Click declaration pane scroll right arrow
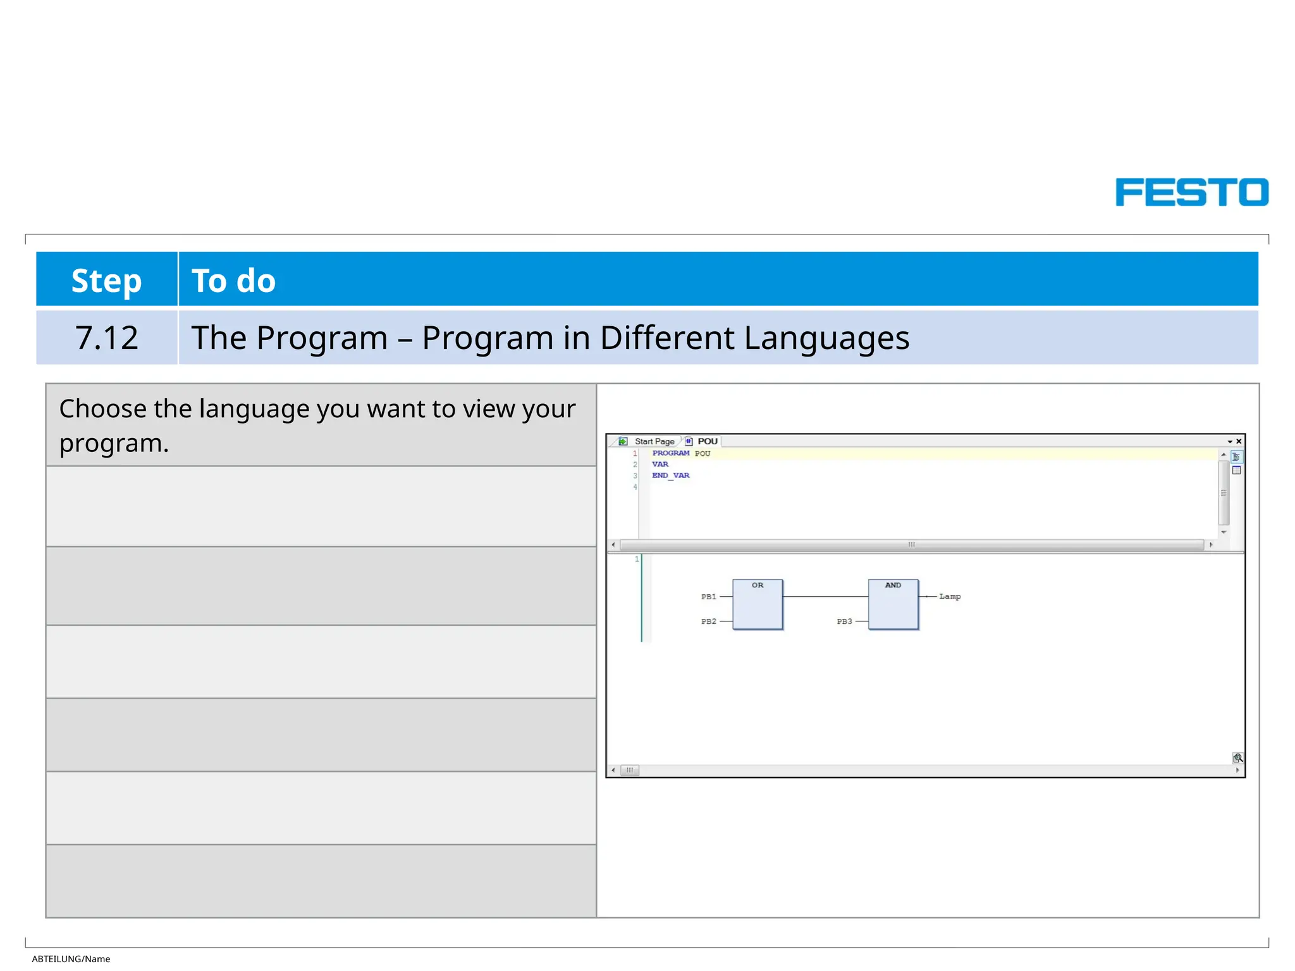 [x=1211, y=544]
